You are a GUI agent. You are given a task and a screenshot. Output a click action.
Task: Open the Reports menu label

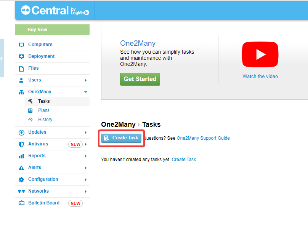37,156
